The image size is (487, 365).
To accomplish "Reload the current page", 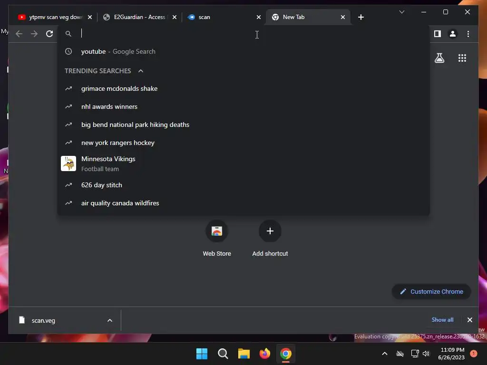I will 49,34.
